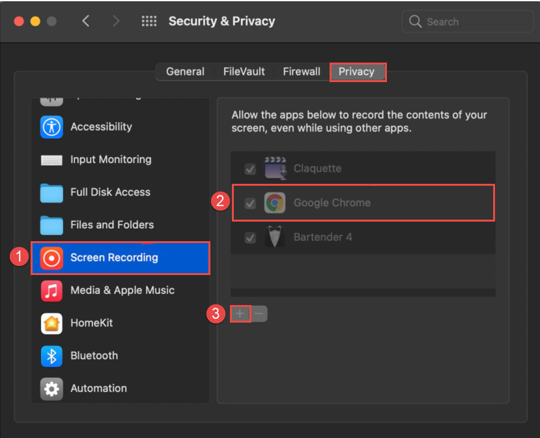Select Input Monitoring label in list

pos(111,160)
